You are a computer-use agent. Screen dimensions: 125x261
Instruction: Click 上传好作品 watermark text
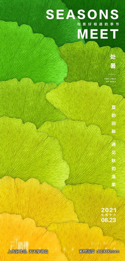point(17,251)
